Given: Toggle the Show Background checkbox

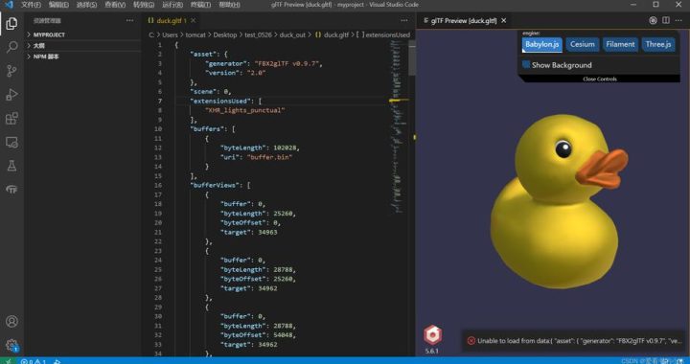Looking at the screenshot, I should click(x=526, y=64).
